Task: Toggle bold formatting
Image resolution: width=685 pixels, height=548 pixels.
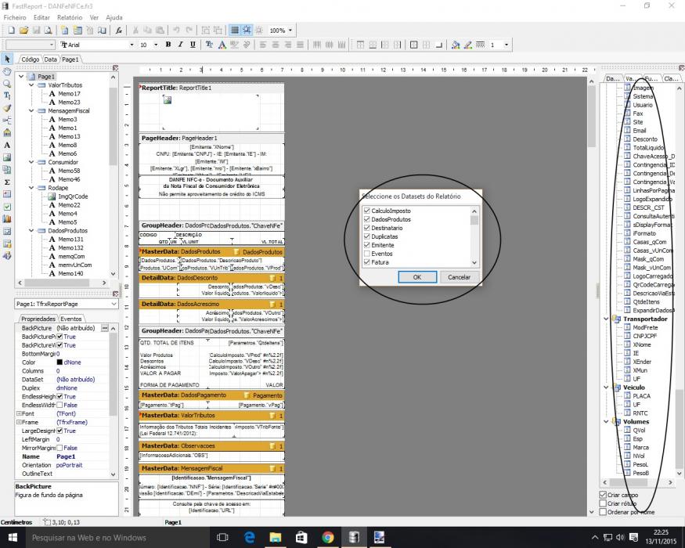Action: pos(168,45)
